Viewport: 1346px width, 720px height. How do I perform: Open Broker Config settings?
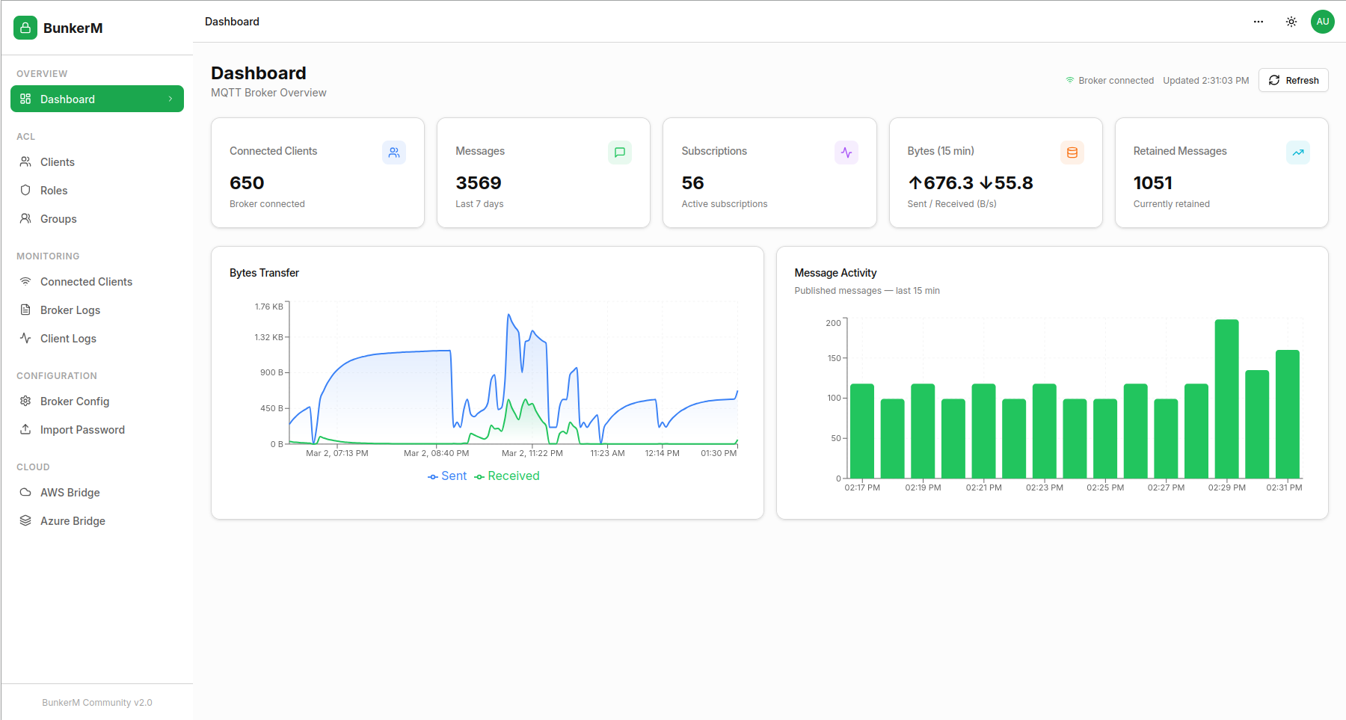pos(97,401)
